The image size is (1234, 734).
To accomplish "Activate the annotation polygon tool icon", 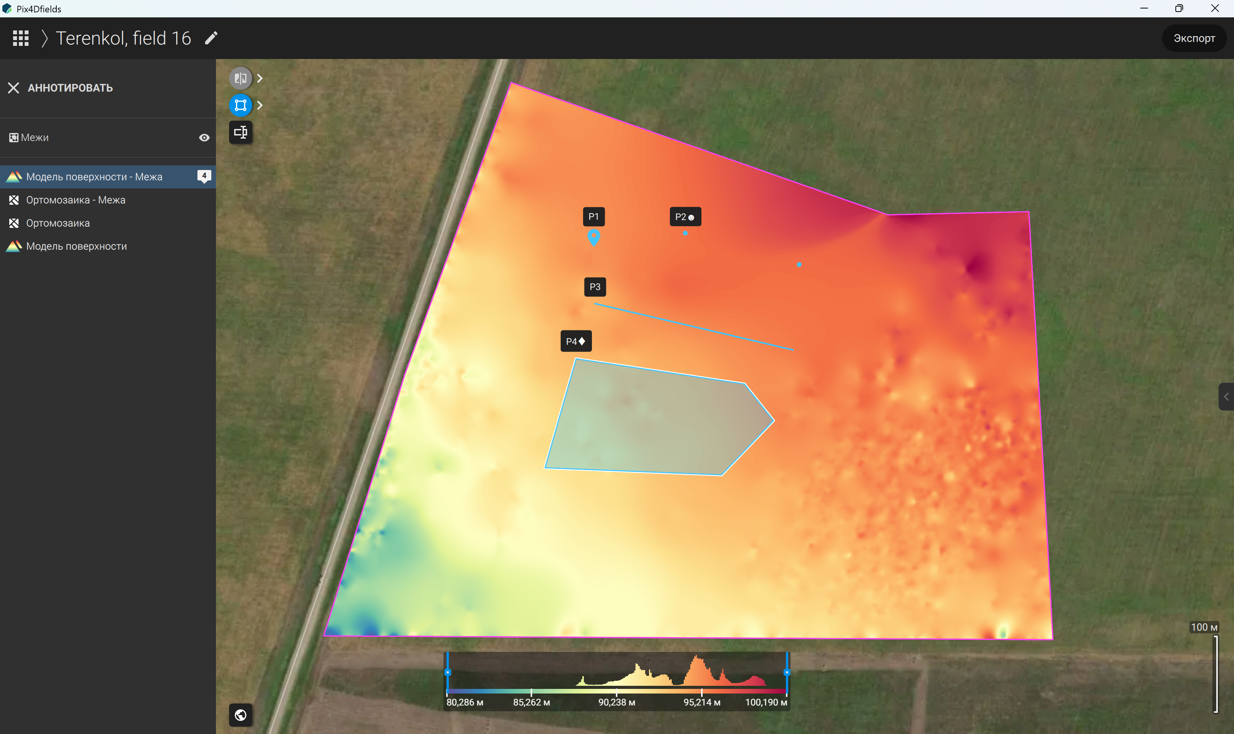I will point(241,105).
